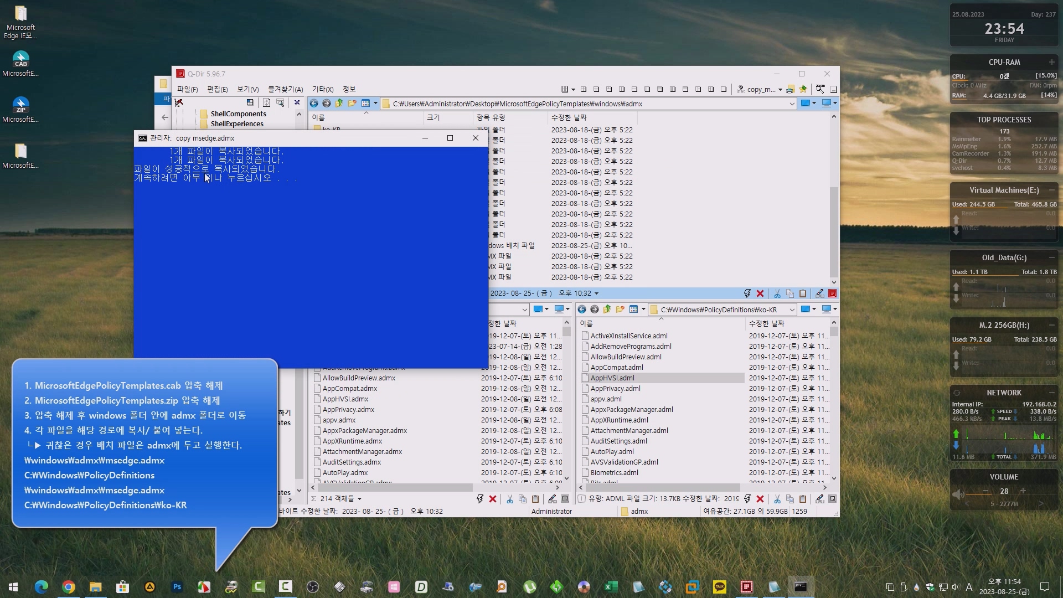Click the paste clipboard icon in top pane status bar
The image size is (1063, 598).
pyautogui.click(x=803, y=293)
